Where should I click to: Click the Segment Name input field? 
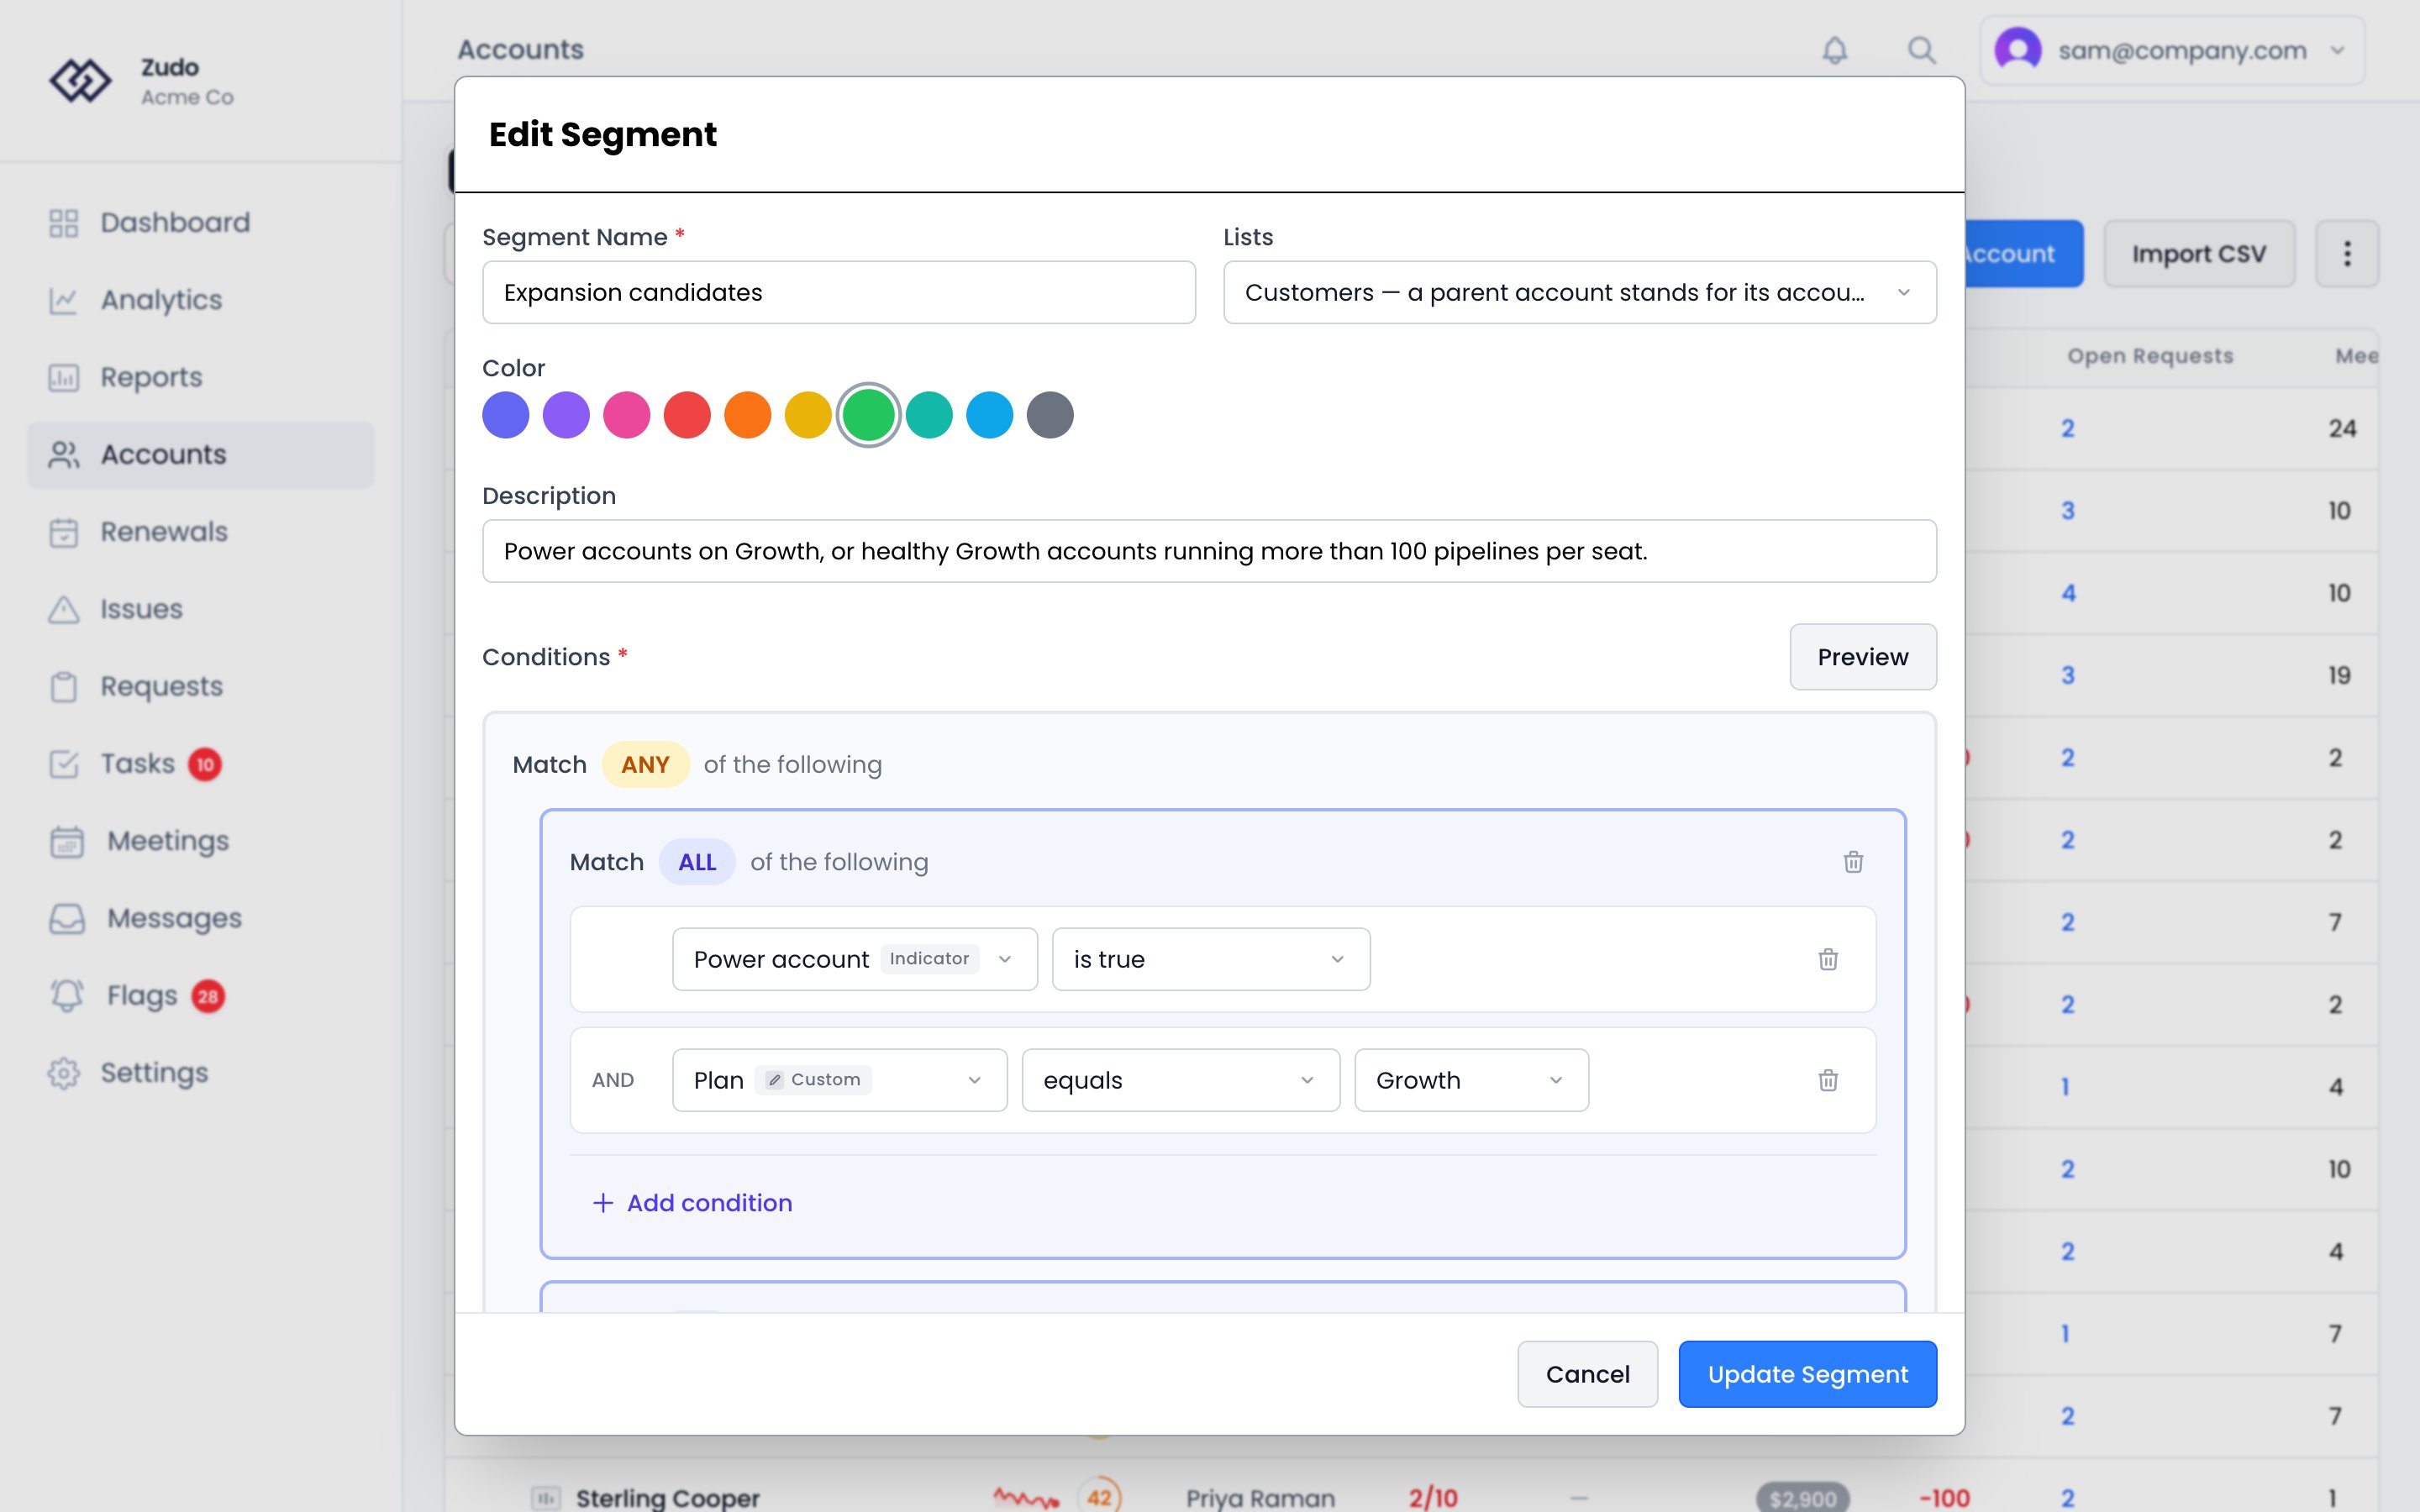(838, 293)
